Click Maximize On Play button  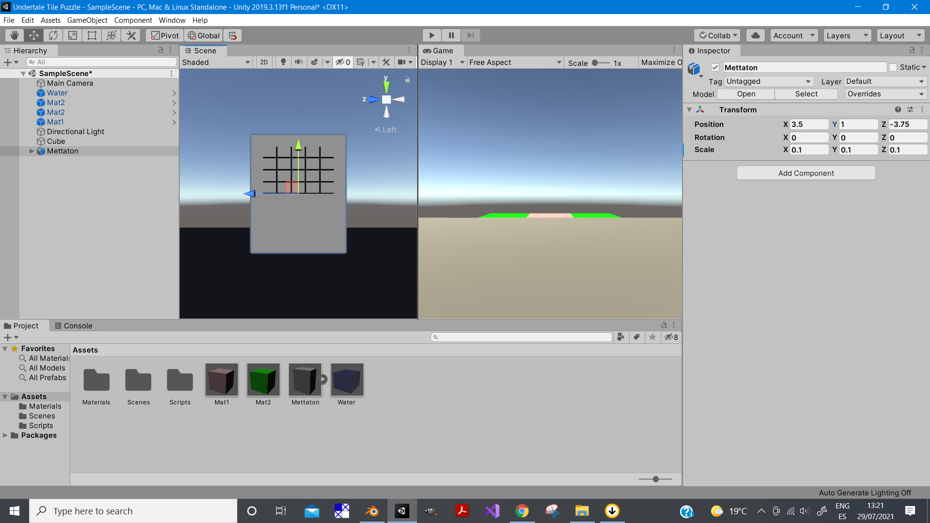click(661, 62)
